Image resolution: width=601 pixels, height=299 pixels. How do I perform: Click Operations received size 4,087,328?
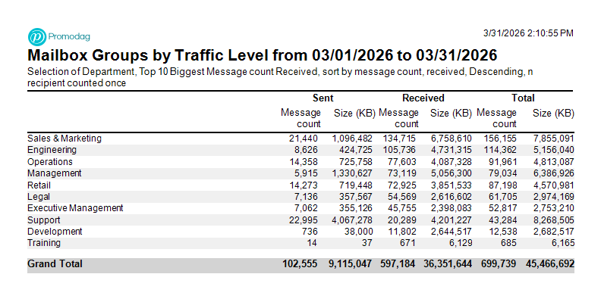452,162
